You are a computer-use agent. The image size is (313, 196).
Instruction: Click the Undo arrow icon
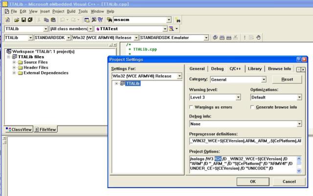click(62, 20)
